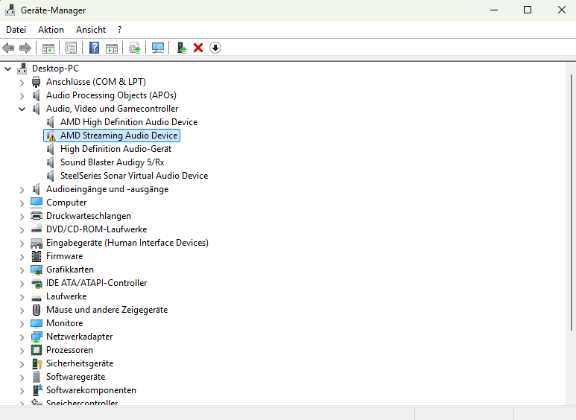Expand the Monitore category
Screen dimensions: 576x420
click(22, 324)
